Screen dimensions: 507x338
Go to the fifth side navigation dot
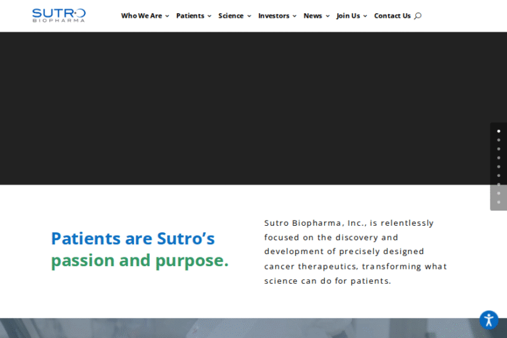[x=498, y=166]
